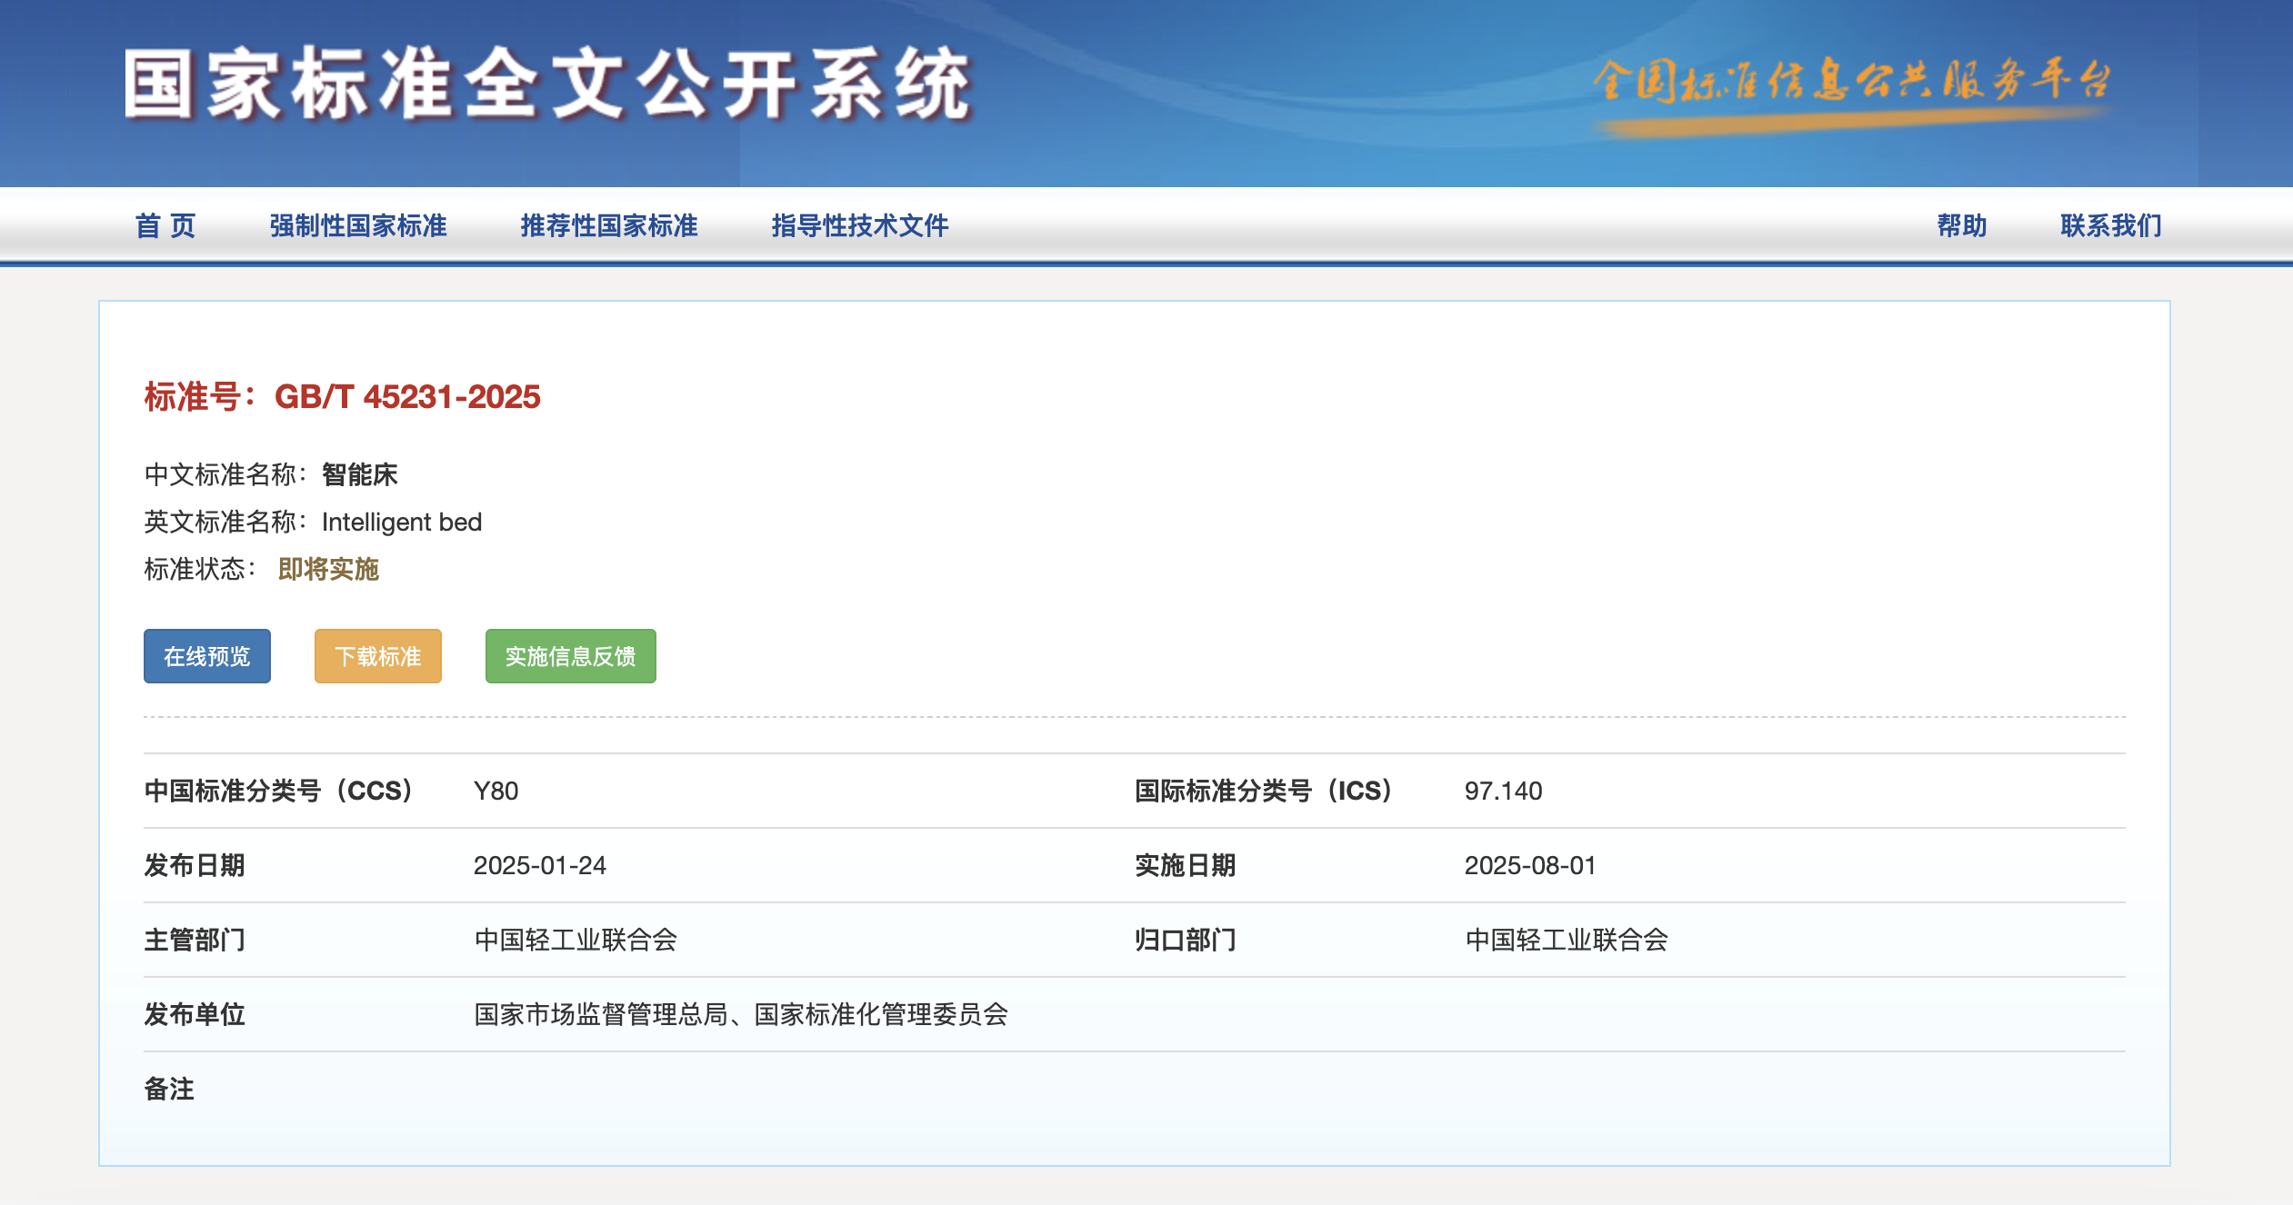Click the 发布单位 label
The height and width of the screenshot is (1205, 2293).
click(x=195, y=1014)
